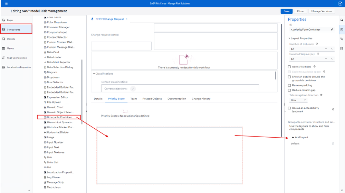The height and width of the screenshot is (193, 345).
Task: Switch to the Priority Score tab
Action: (116, 99)
